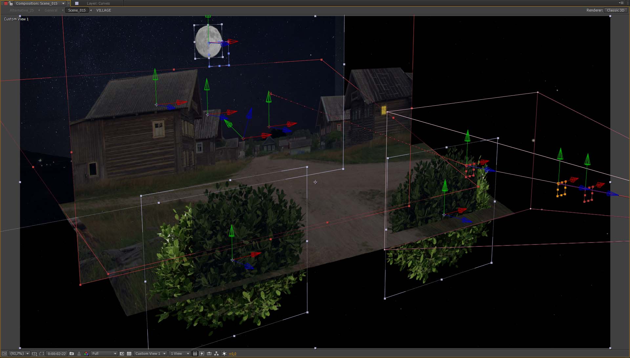Open the Comp Flowchart icon
The height and width of the screenshot is (358, 630).
tap(216, 353)
